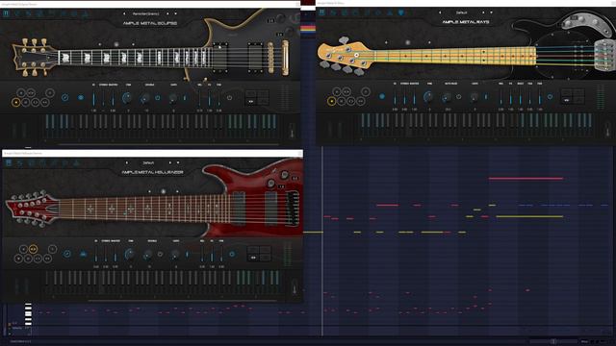Screen dimensions: 616x346
Task: Toggle the yellow highlighted mode circle in Hellrazer
Action: [x=33, y=249]
